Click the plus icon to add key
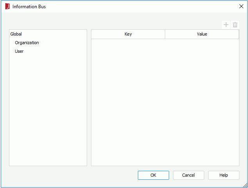Viewport: 248px width, 188px height. (226, 25)
